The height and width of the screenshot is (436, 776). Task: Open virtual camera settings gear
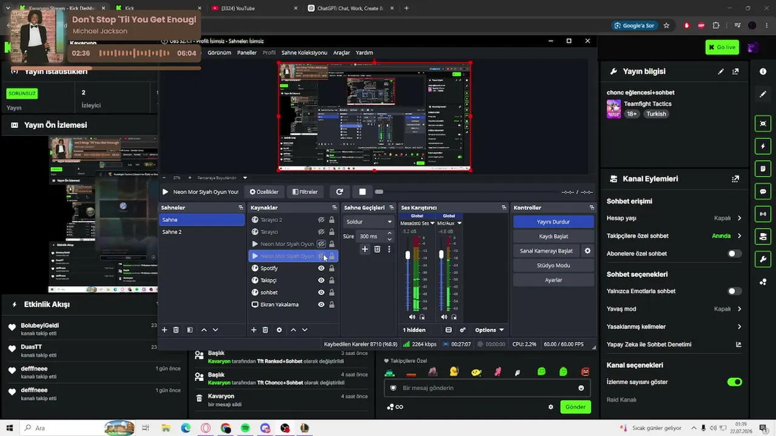click(x=587, y=251)
